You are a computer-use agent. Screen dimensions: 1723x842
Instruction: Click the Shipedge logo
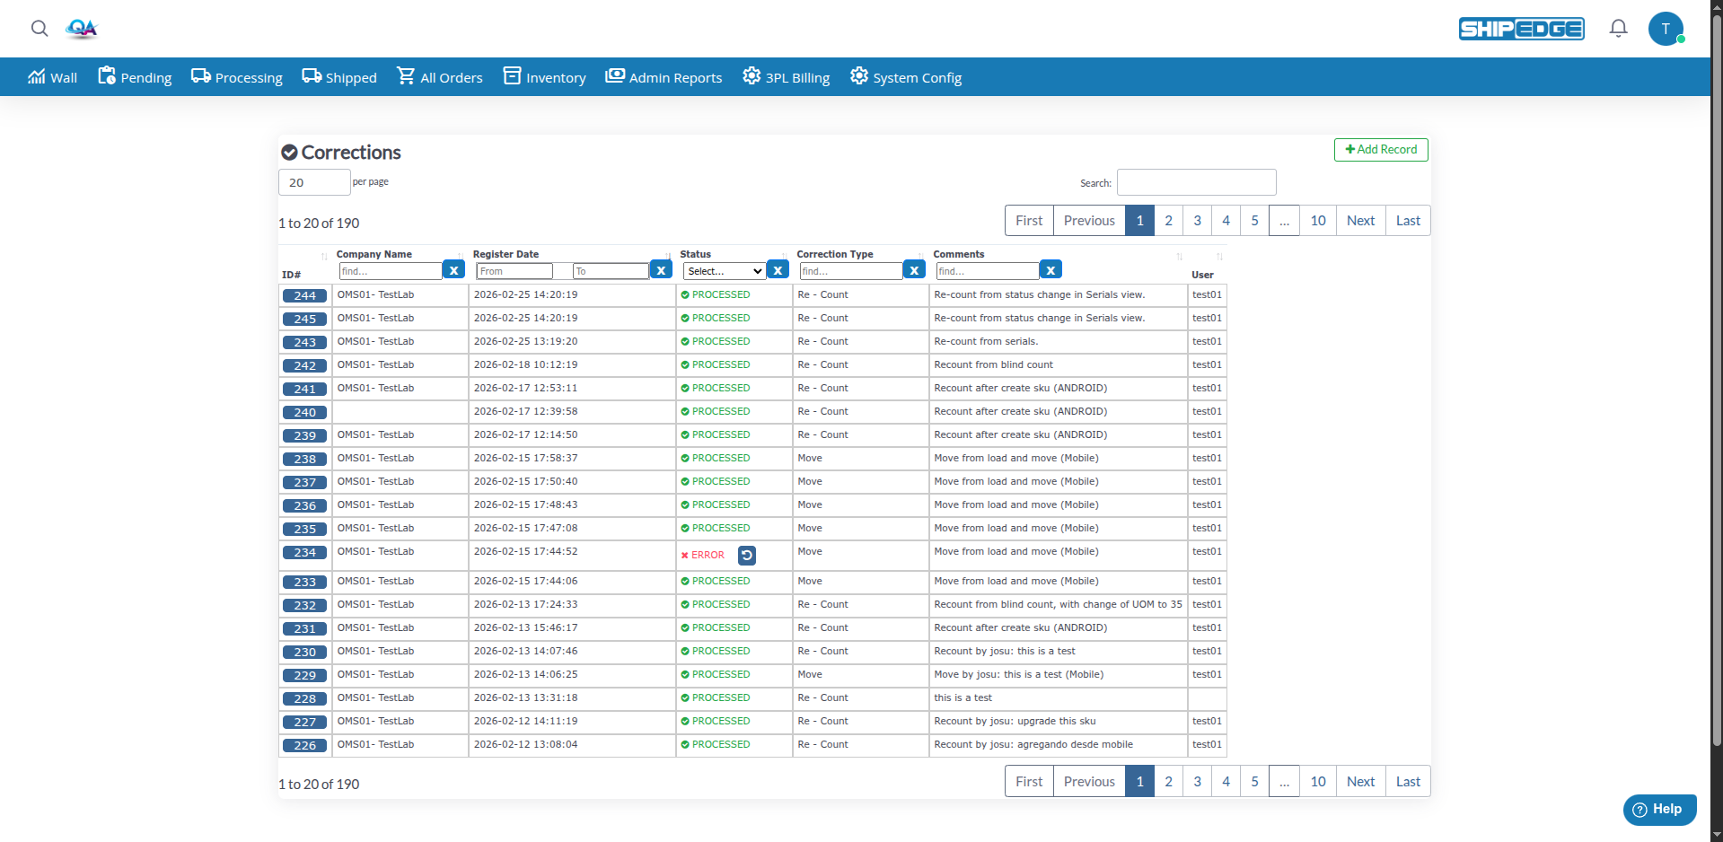[x=1521, y=29]
